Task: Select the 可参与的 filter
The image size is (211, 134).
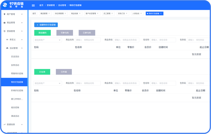Action: tap(65, 33)
